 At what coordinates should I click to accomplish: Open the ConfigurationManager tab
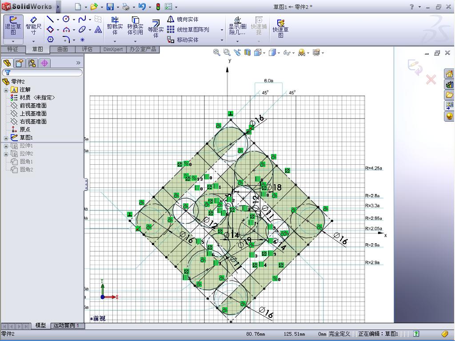[x=32, y=63]
